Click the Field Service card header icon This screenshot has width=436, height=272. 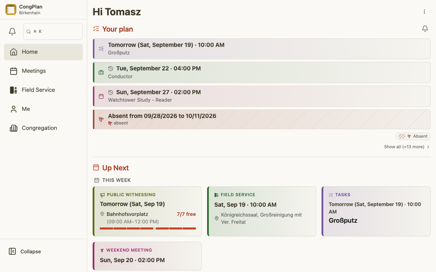[216, 195]
